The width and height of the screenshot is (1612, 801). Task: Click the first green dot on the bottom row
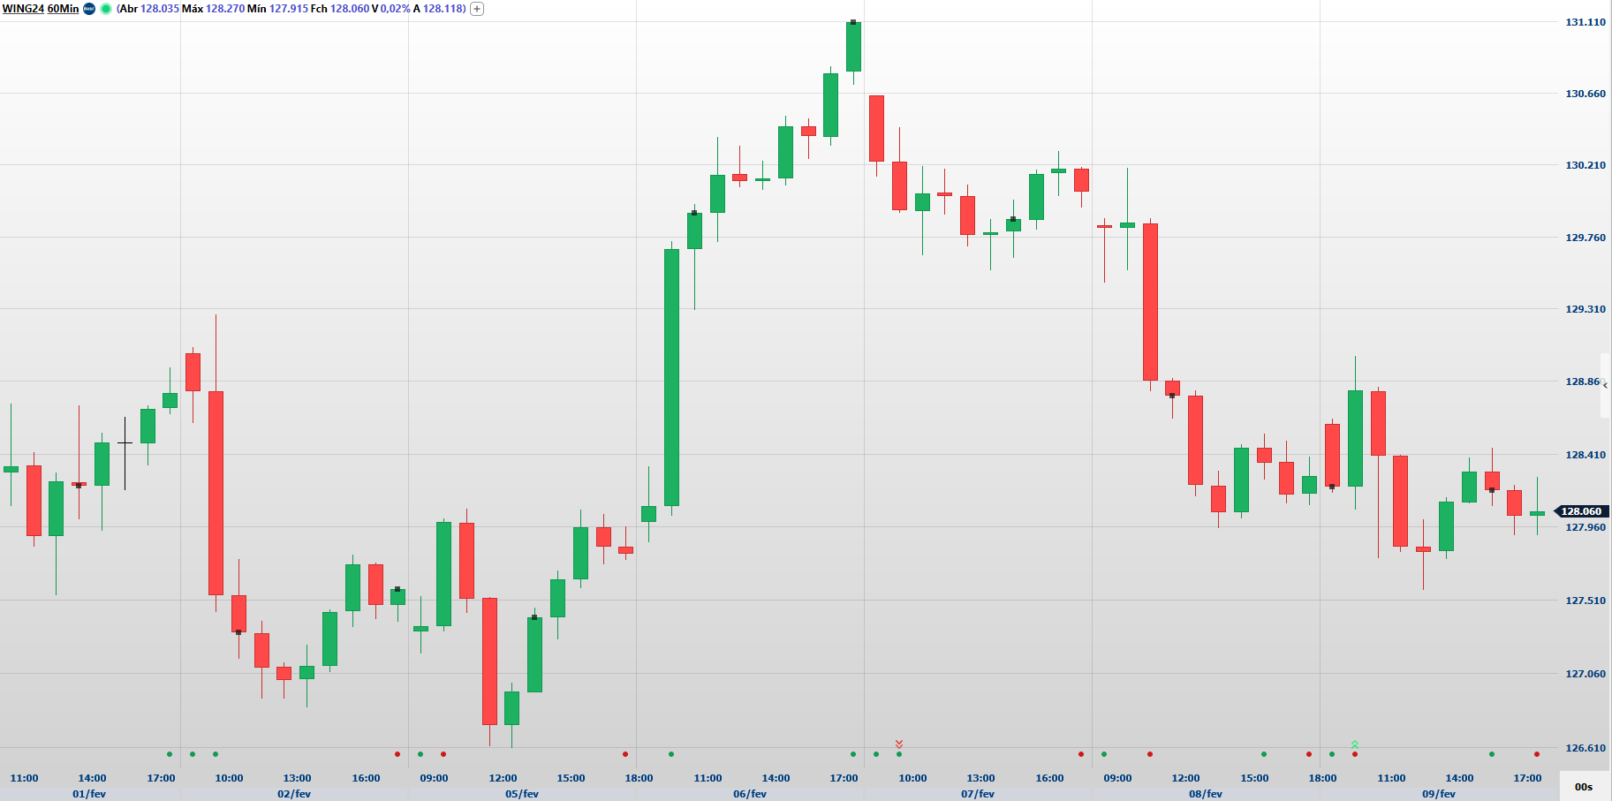(x=170, y=754)
